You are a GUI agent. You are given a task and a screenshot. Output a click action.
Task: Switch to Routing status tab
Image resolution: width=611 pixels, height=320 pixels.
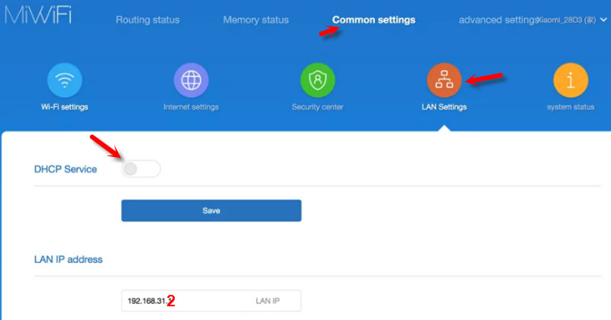point(147,20)
